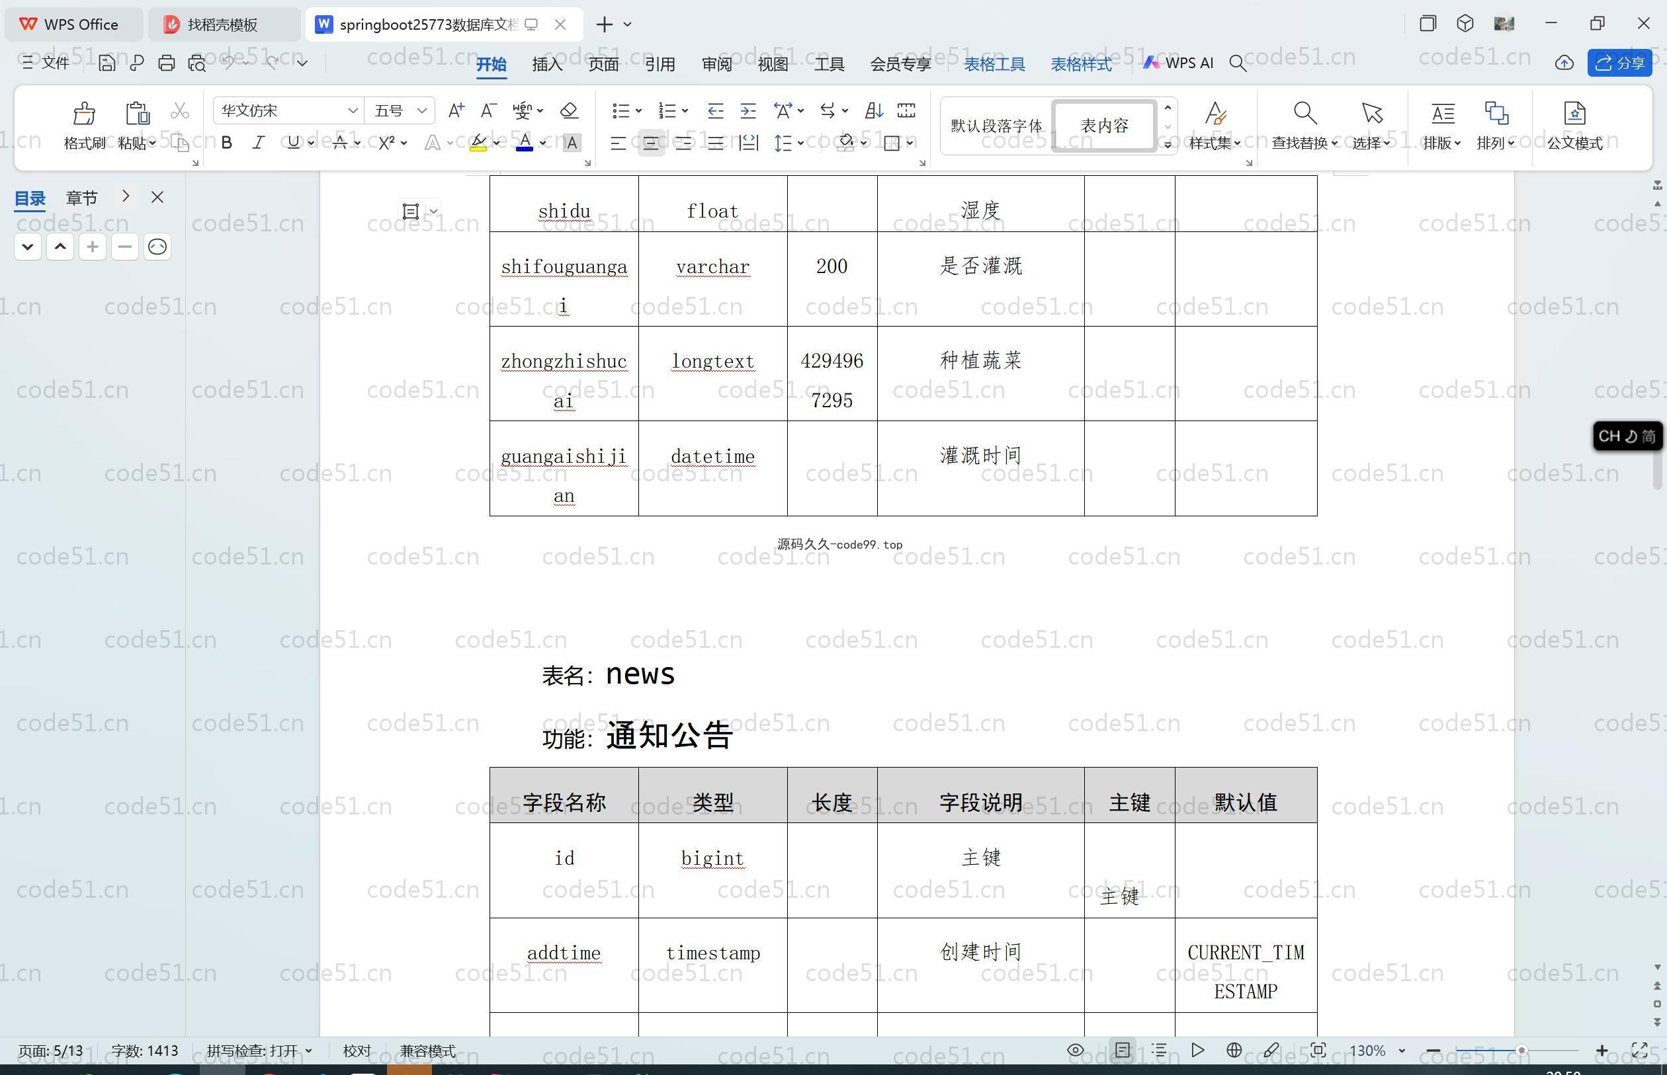The height and width of the screenshot is (1075, 1667).
Task: Expand the bullet list dropdown arrow
Action: tap(638, 111)
